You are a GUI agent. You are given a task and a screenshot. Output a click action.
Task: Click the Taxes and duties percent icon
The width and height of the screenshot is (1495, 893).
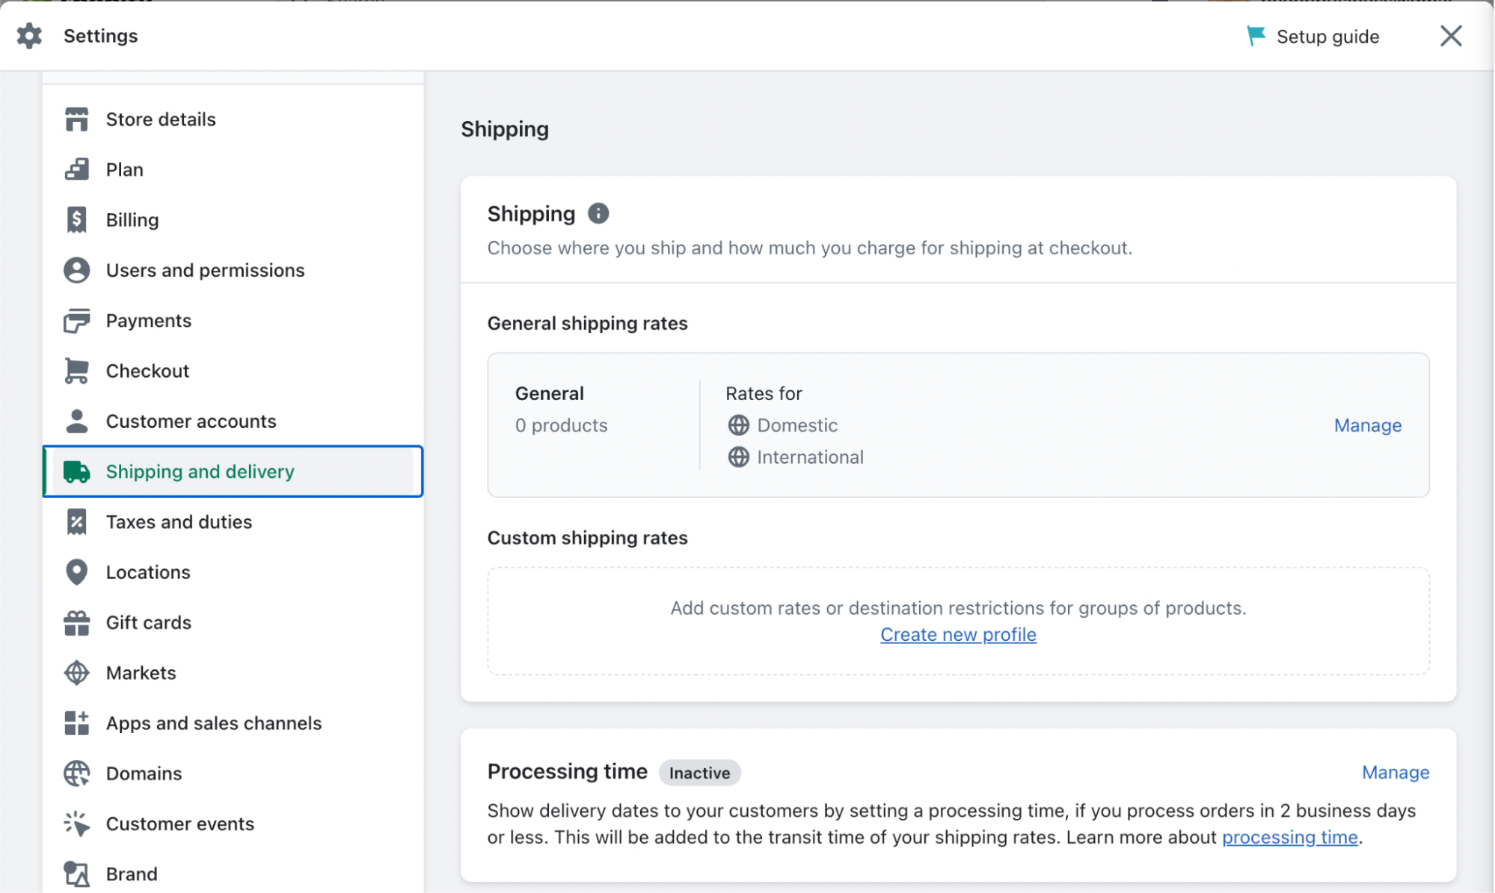[76, 522]
